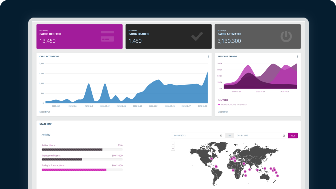Click the Today's Transactions progress bar

click(82, 170)
